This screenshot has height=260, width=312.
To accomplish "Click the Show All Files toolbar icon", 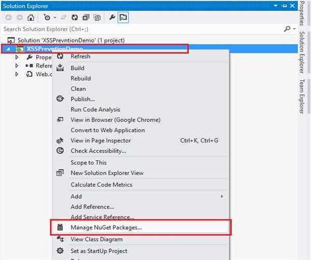I will [96, 18].
